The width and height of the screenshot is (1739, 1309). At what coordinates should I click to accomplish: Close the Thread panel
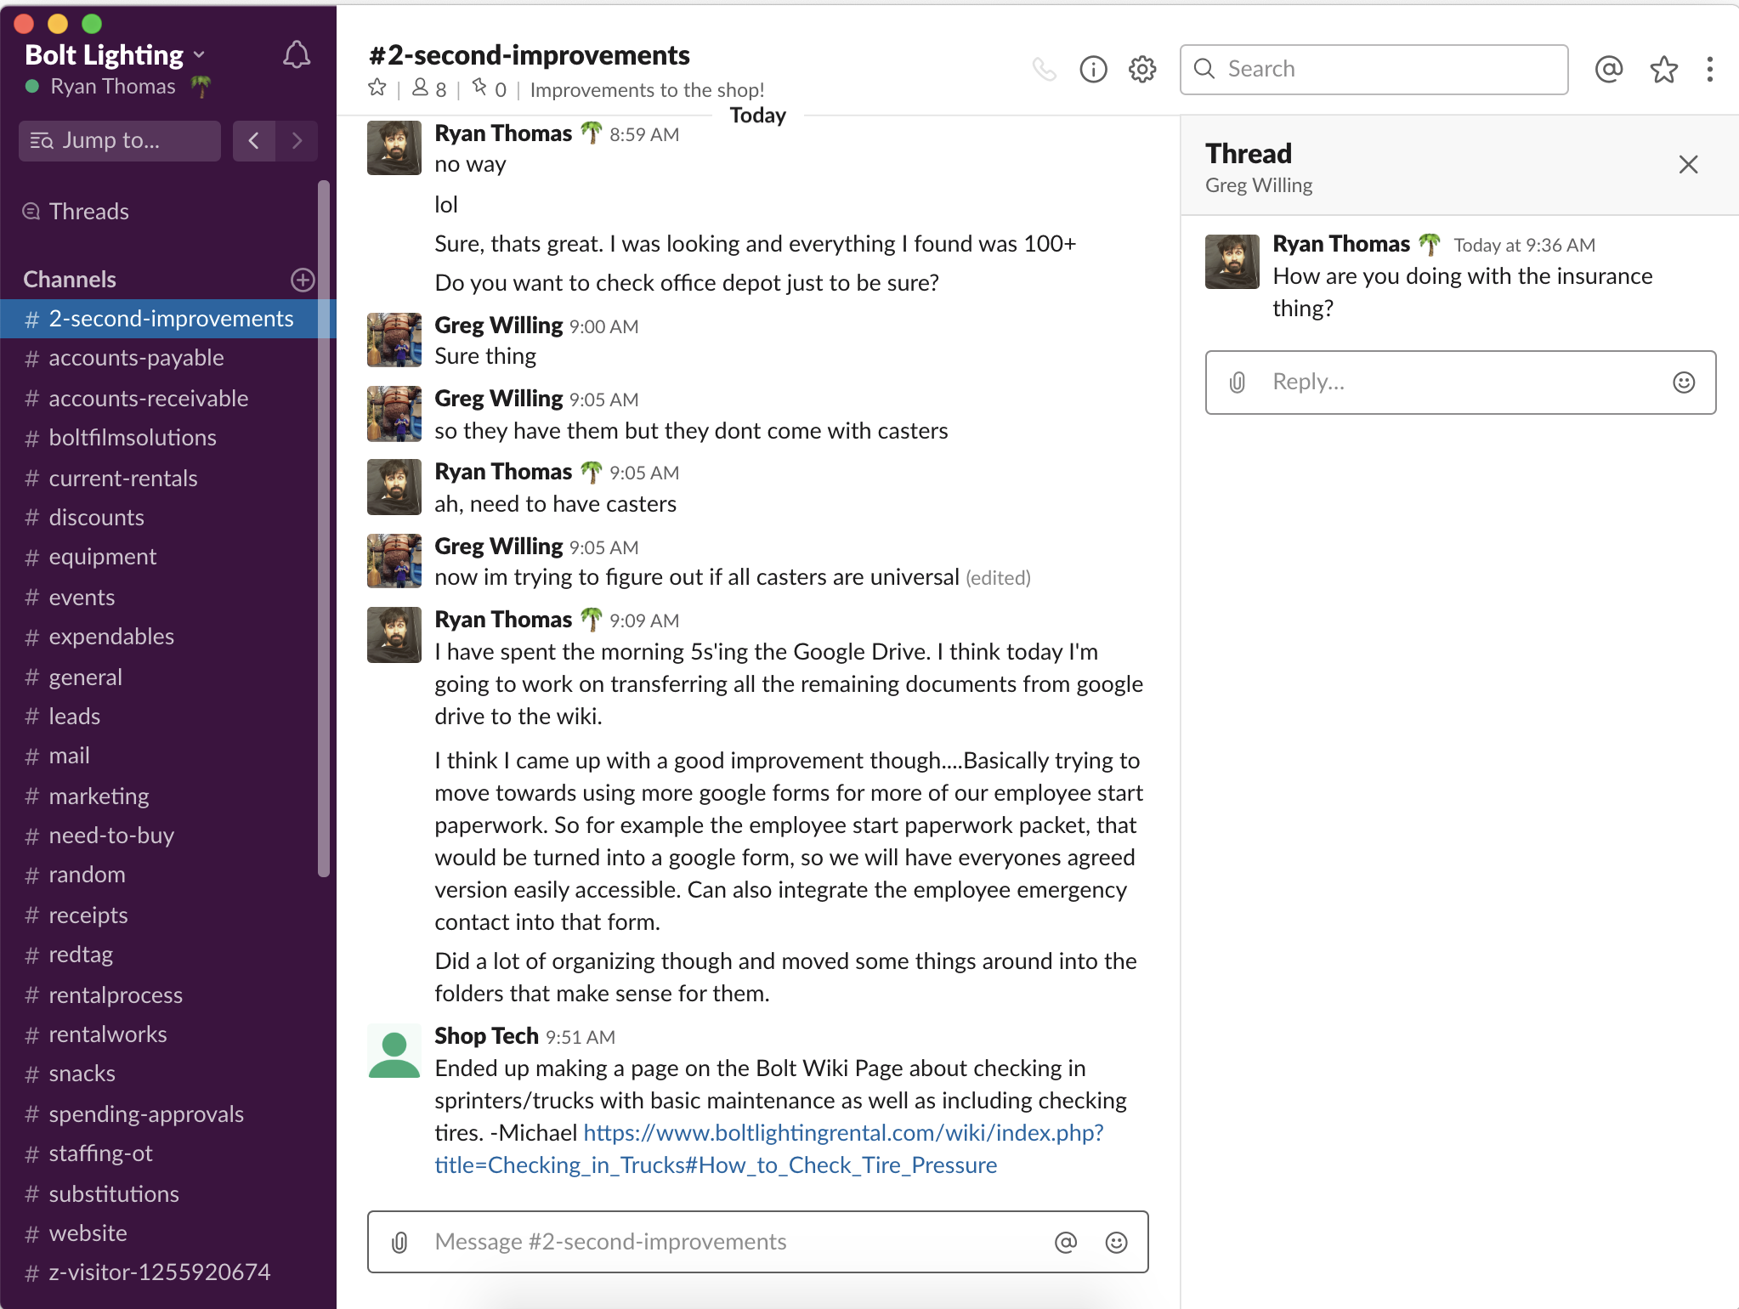point(1688,165)
